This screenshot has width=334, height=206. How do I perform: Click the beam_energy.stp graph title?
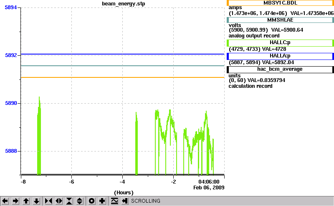pos(124,4)
